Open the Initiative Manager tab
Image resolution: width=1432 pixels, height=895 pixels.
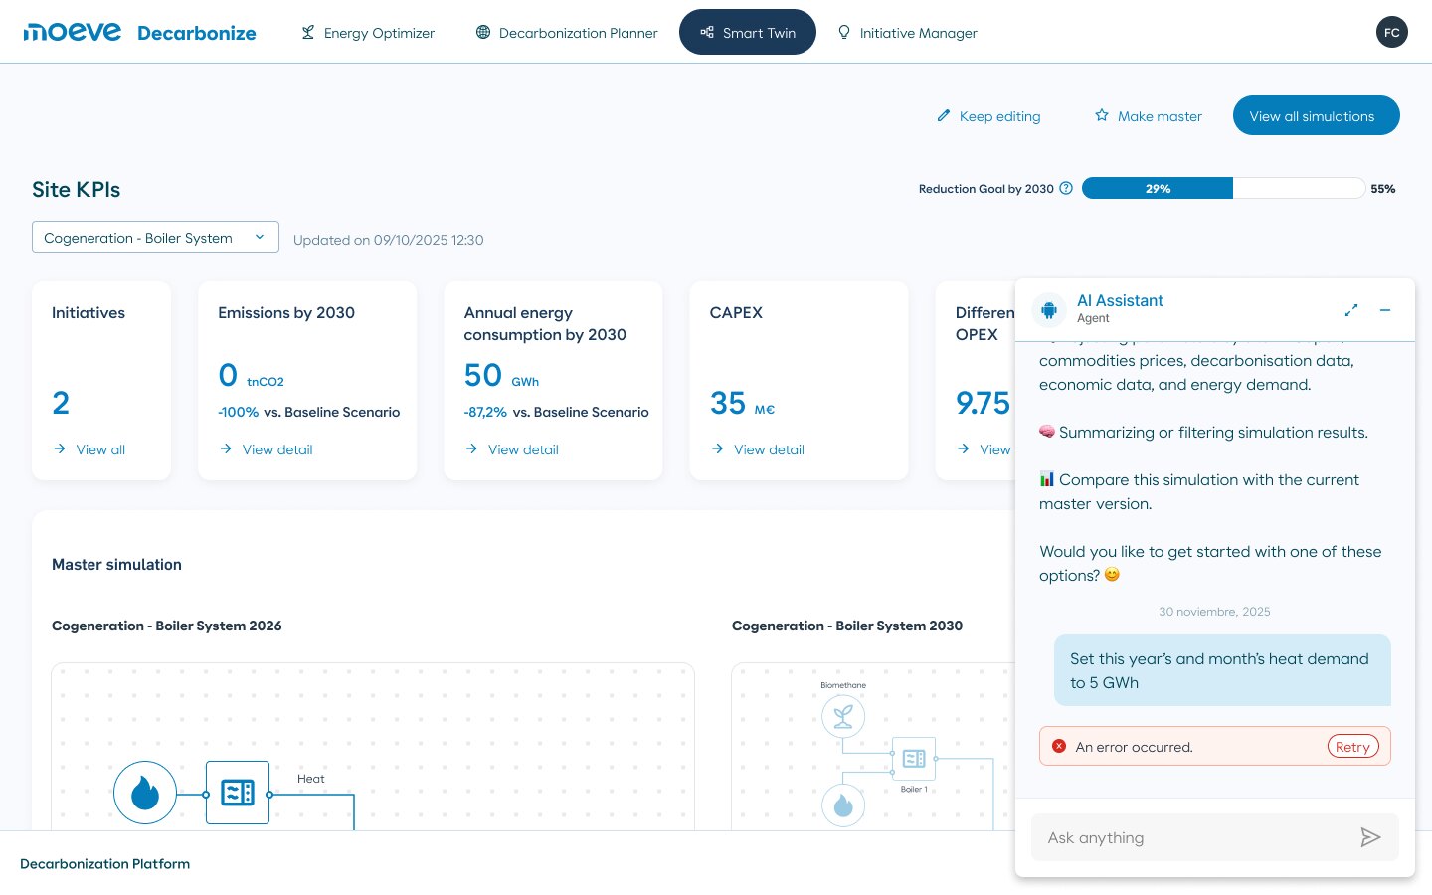point(907,33)
